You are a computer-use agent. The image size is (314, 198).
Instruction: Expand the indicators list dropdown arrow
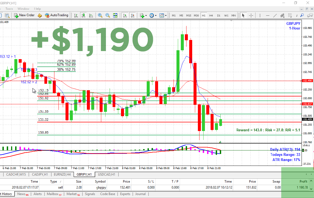click(146, 16)
